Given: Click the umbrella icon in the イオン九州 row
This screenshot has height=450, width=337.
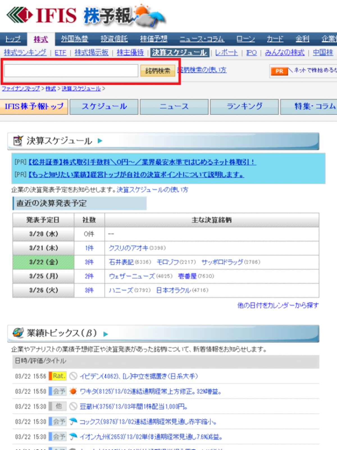Looking at the screenshot, I should click(x=73, y=437).
